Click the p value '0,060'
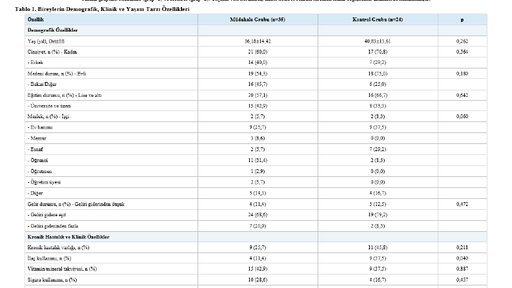 [x=462, y=116]
